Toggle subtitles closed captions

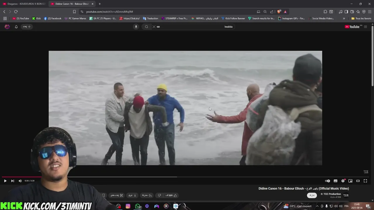tap(335, 181)
